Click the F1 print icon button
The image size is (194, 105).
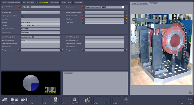pos(5,100)
